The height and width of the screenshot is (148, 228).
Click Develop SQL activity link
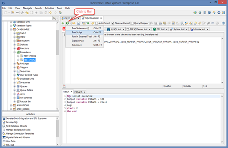[x=12, y=122]
